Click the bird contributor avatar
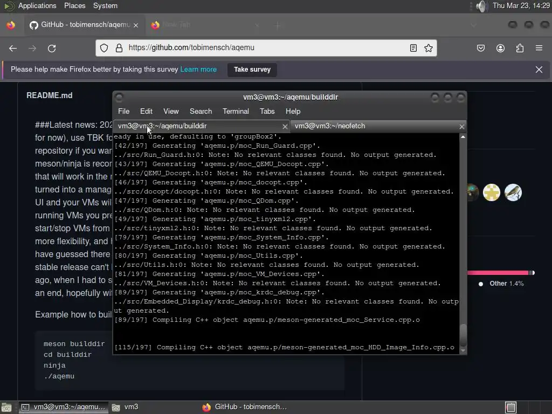Image resolution: width=552 pixels, height=414 pixels. (513, 192)
